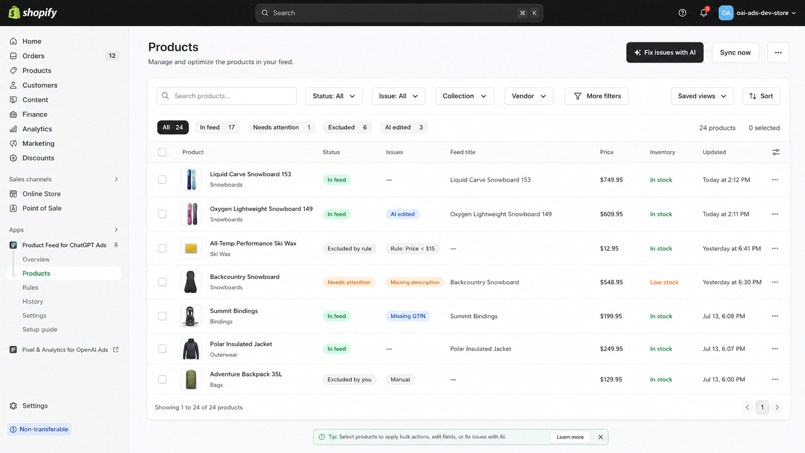Click Learn more in the tip banner
Screen dimensions: 805x453
[x=570, y=437]
